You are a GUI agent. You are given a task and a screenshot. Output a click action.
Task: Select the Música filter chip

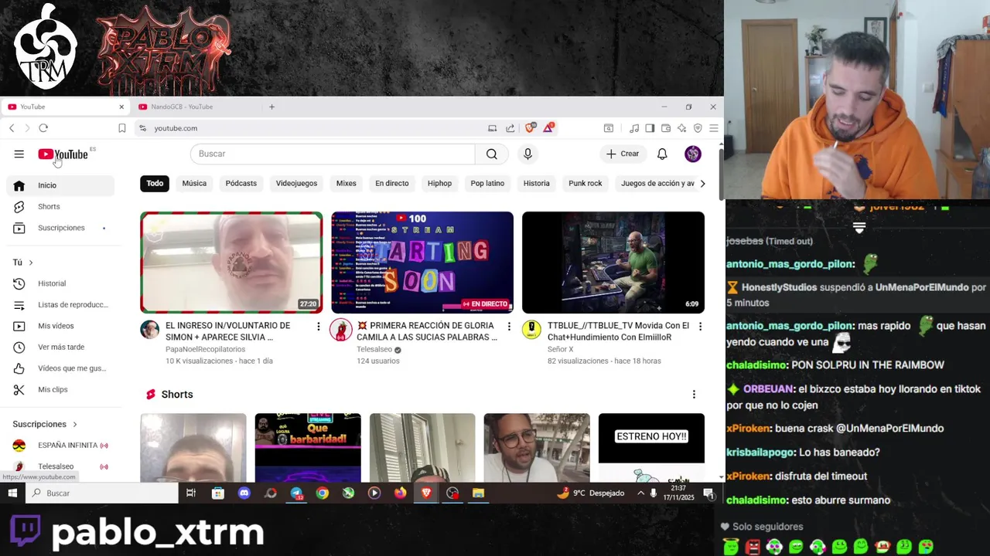point(194,183)
